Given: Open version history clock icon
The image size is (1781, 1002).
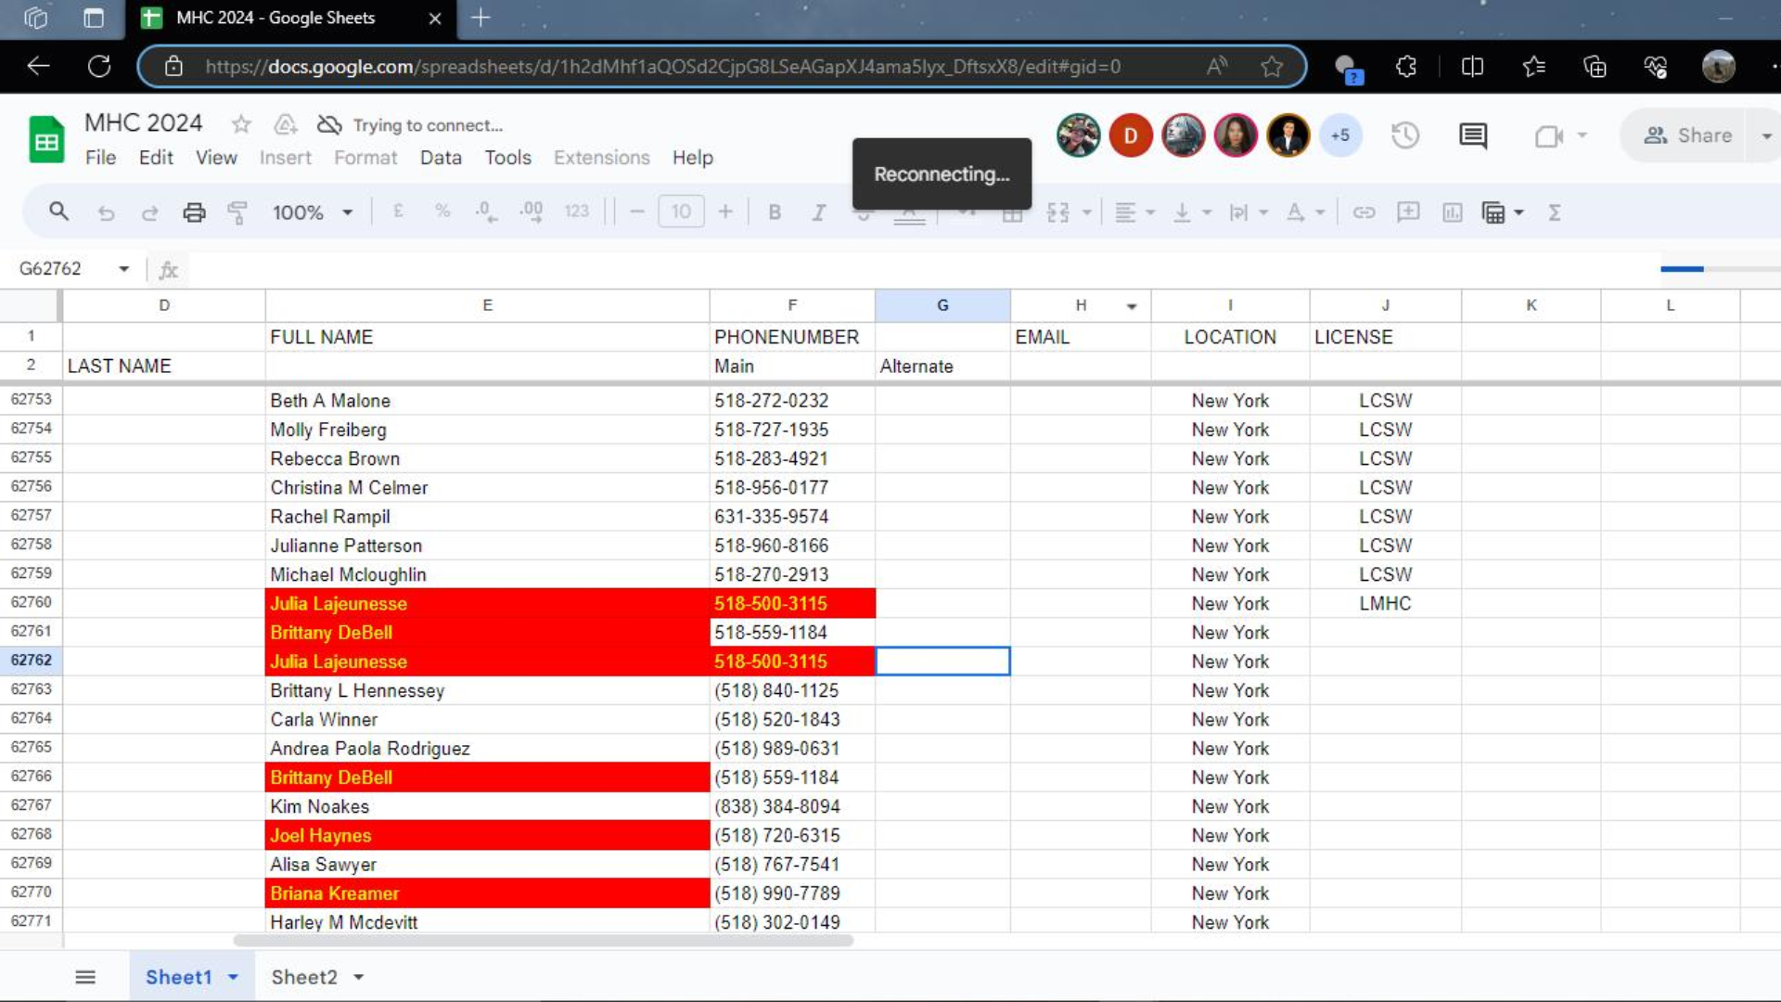Looking at the screenshot, I should (1405, 135).
